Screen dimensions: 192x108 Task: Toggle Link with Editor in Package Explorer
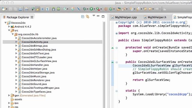[x=88, y=16]
